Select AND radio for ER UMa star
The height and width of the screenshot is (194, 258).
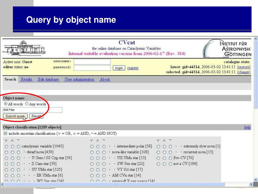13,176
